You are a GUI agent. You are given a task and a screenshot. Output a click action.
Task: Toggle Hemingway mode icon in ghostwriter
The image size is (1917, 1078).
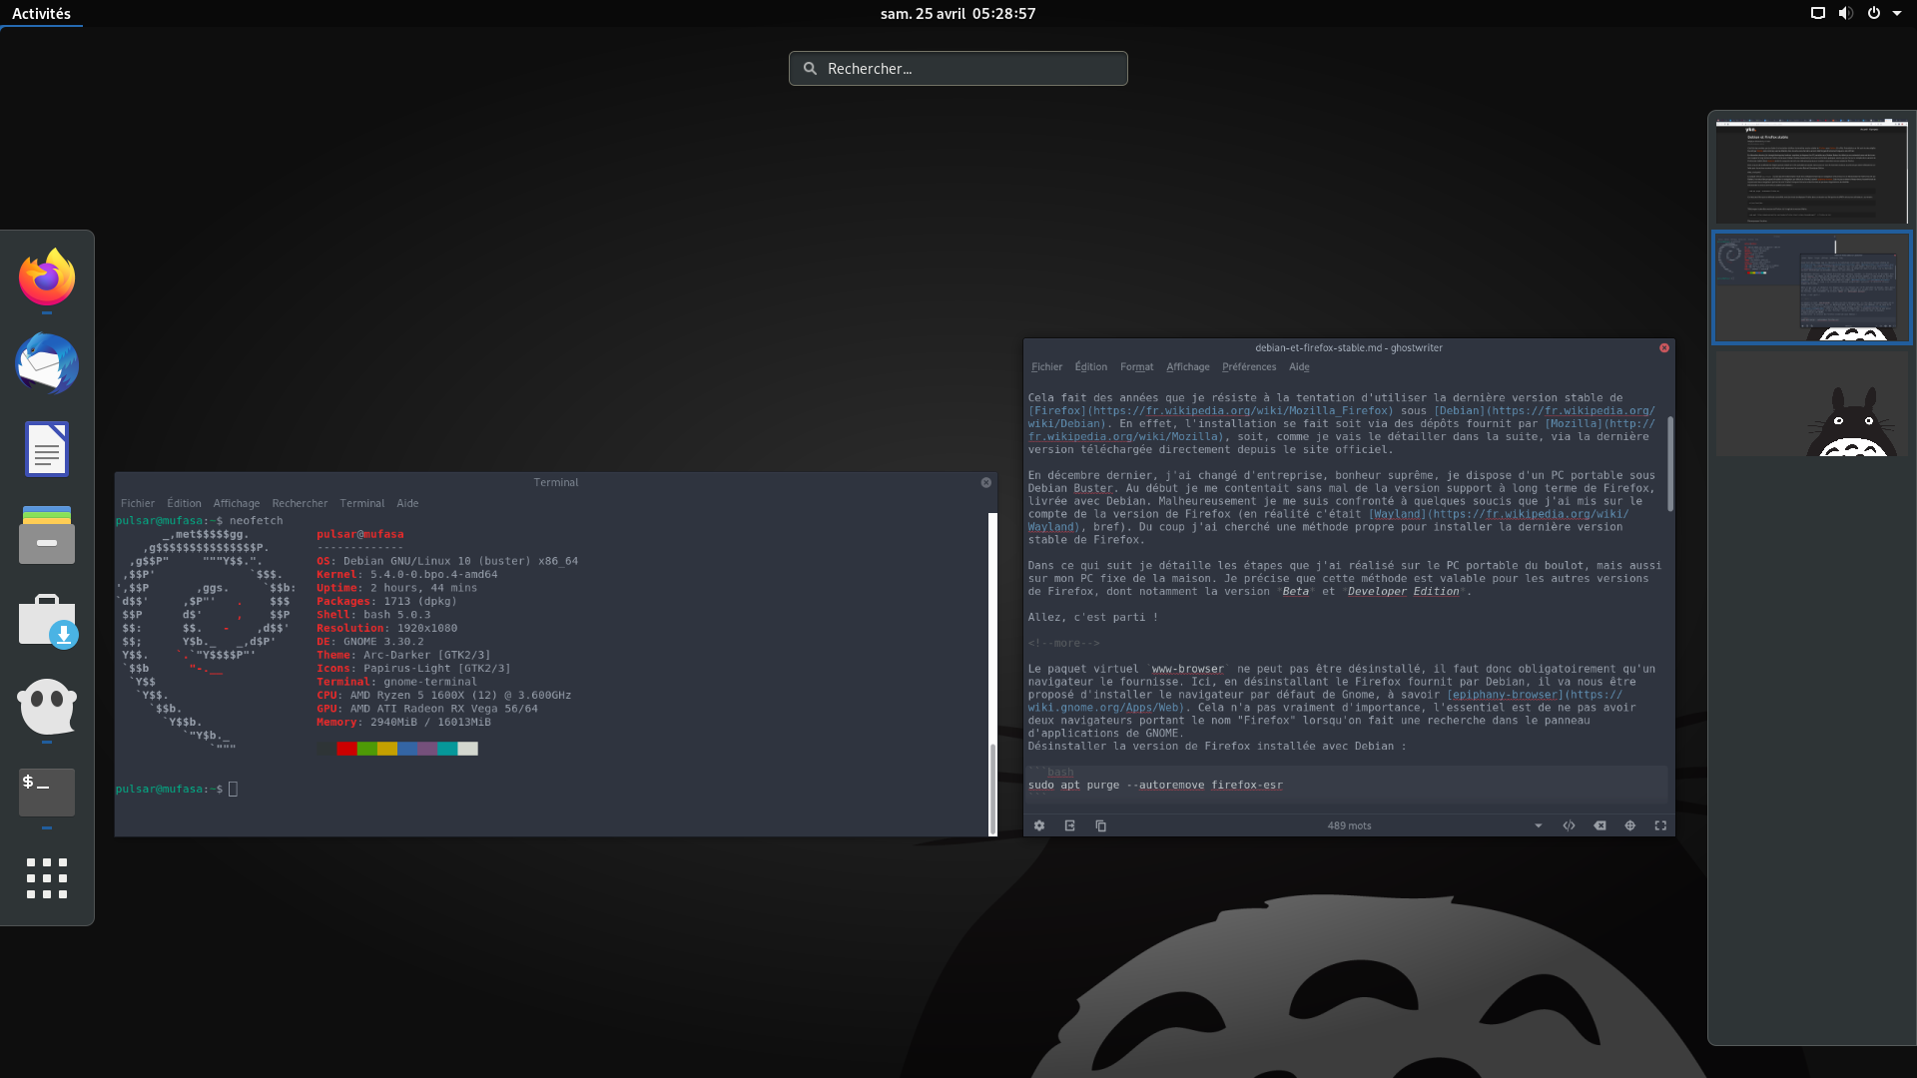1599,825
